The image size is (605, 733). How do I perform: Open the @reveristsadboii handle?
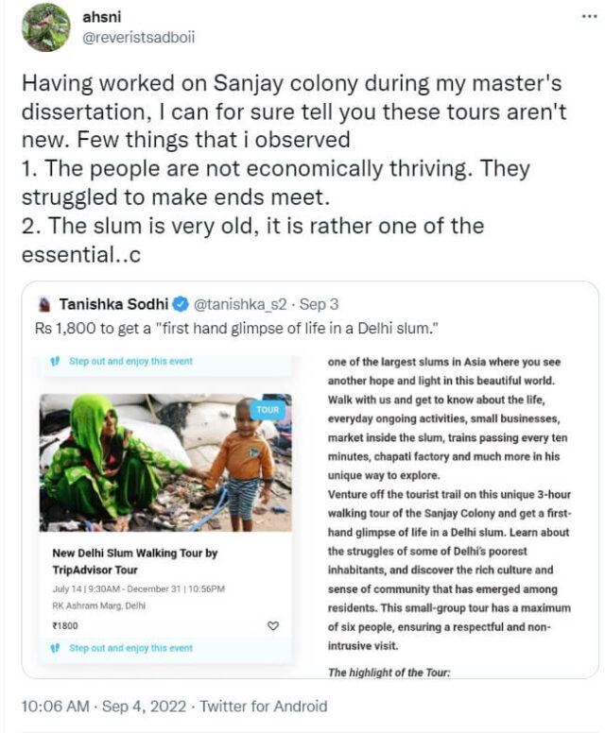[x=139, y=38]
